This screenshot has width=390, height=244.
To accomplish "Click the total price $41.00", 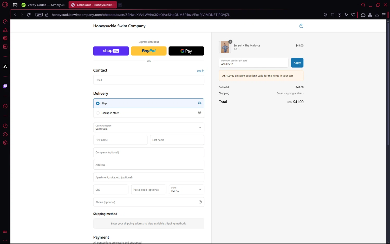I will (x=298, y=102).
